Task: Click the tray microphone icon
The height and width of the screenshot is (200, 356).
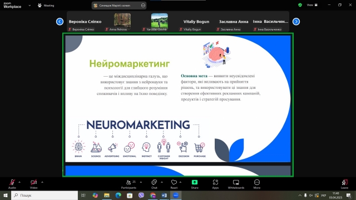Action: pyautogui.click(x=305, y=195)
